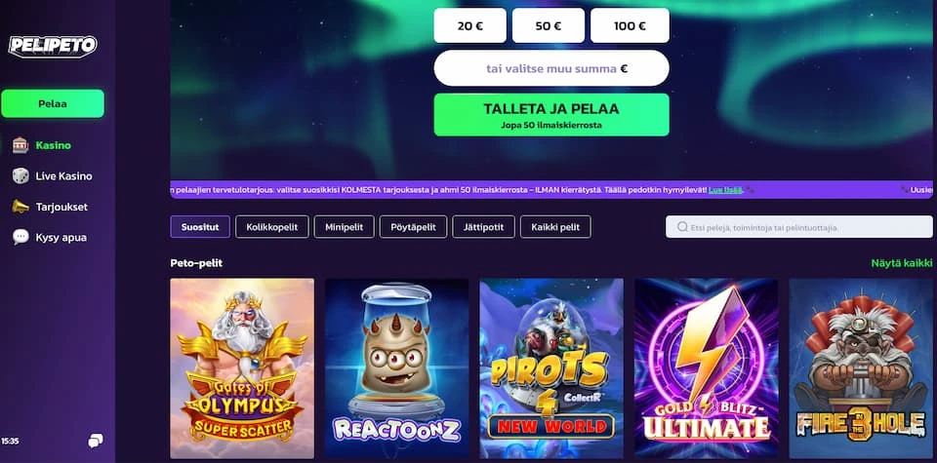Click the Pelipeto logo

click(x=53, y=46)
